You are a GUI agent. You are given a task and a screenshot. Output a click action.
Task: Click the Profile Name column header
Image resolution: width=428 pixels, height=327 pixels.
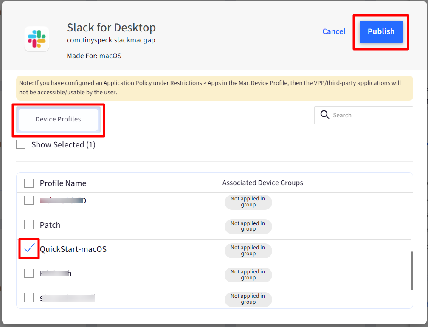[x=63, y=183]
